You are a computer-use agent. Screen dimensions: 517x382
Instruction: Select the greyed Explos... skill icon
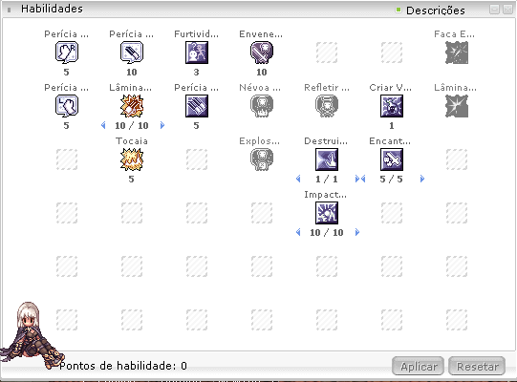[x=262, y=159]
